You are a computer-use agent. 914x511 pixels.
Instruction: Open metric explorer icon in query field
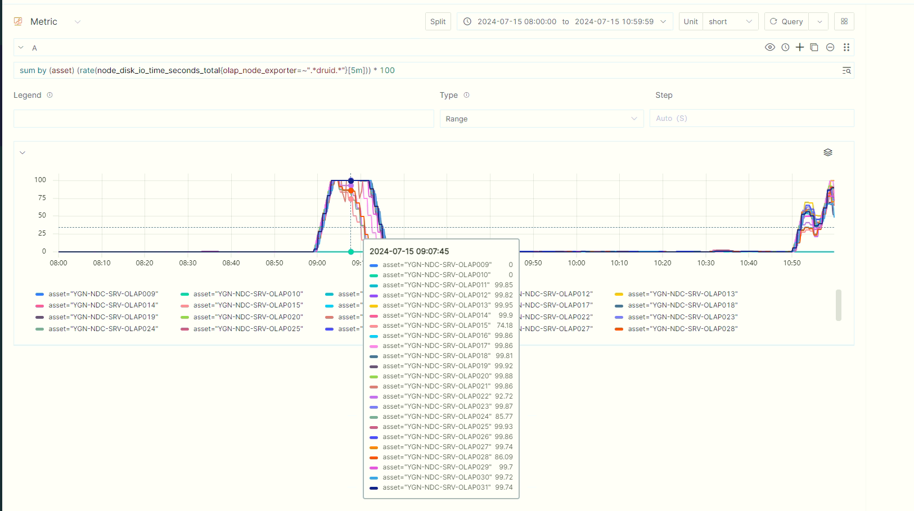[846, 70]
